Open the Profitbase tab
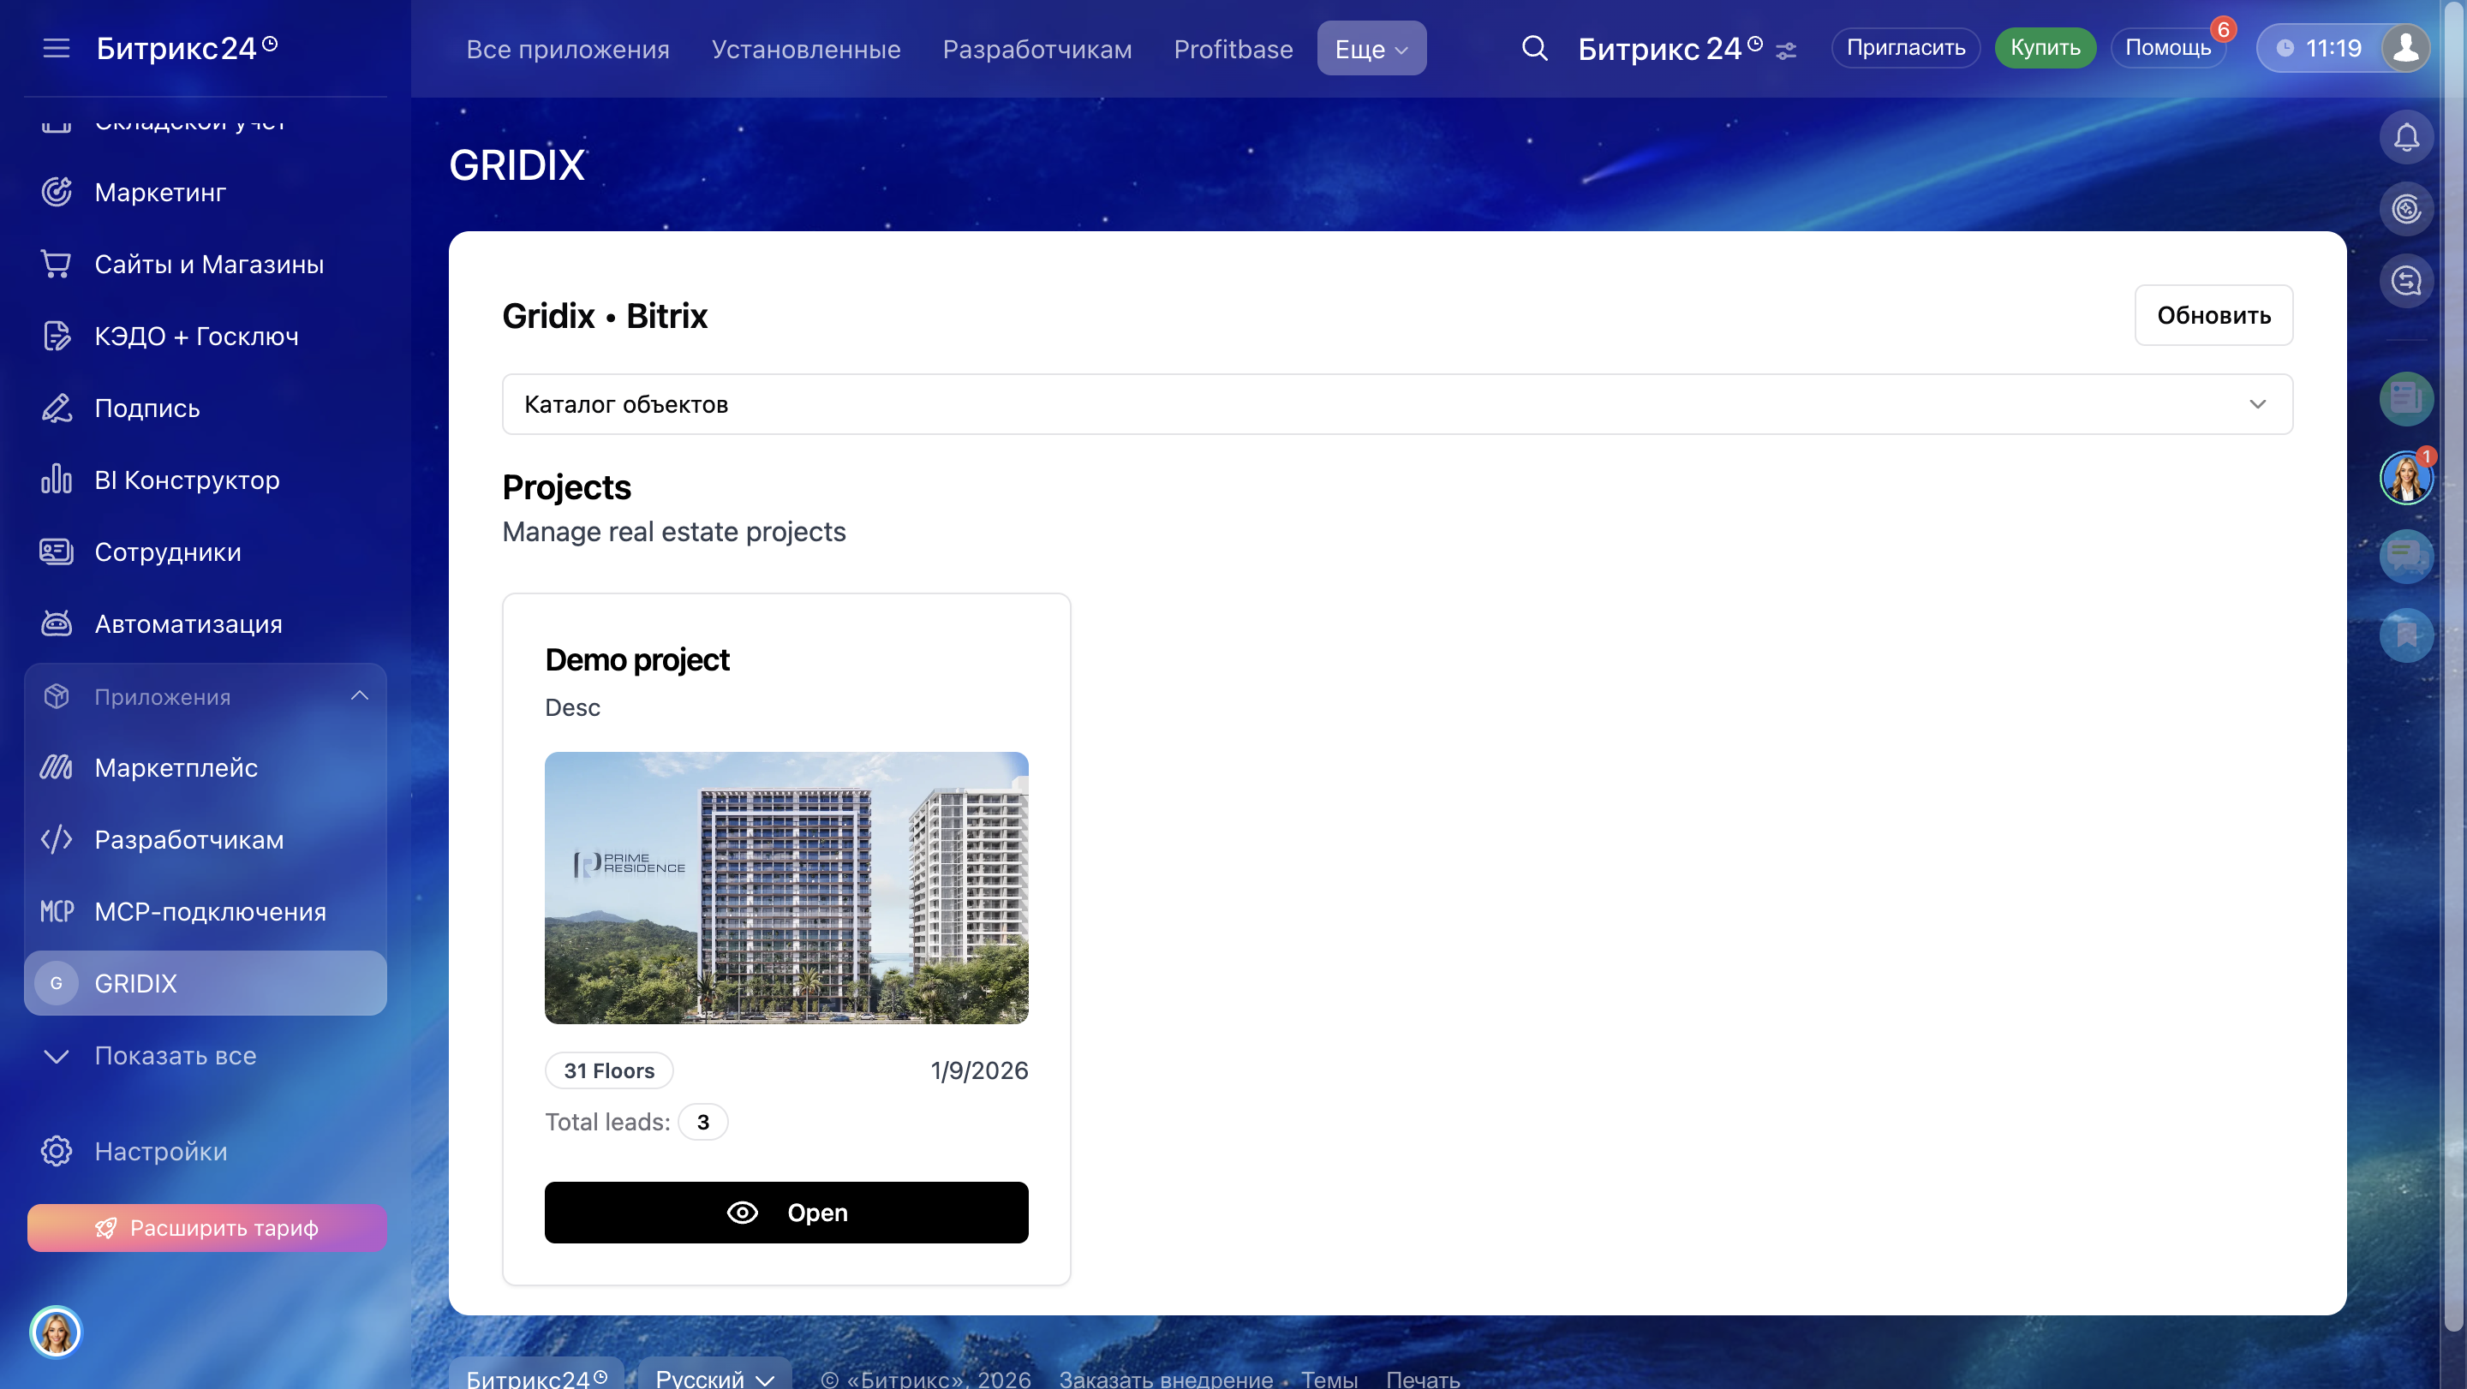The height and width of the screenshot is (1389, 2467). (1233, 49)
